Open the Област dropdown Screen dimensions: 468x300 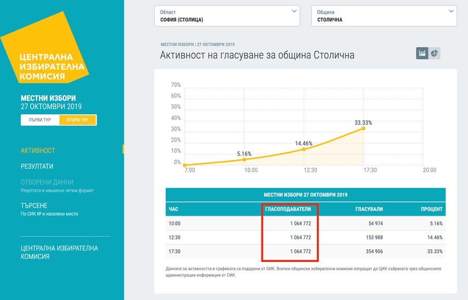[x=227, y=16]
